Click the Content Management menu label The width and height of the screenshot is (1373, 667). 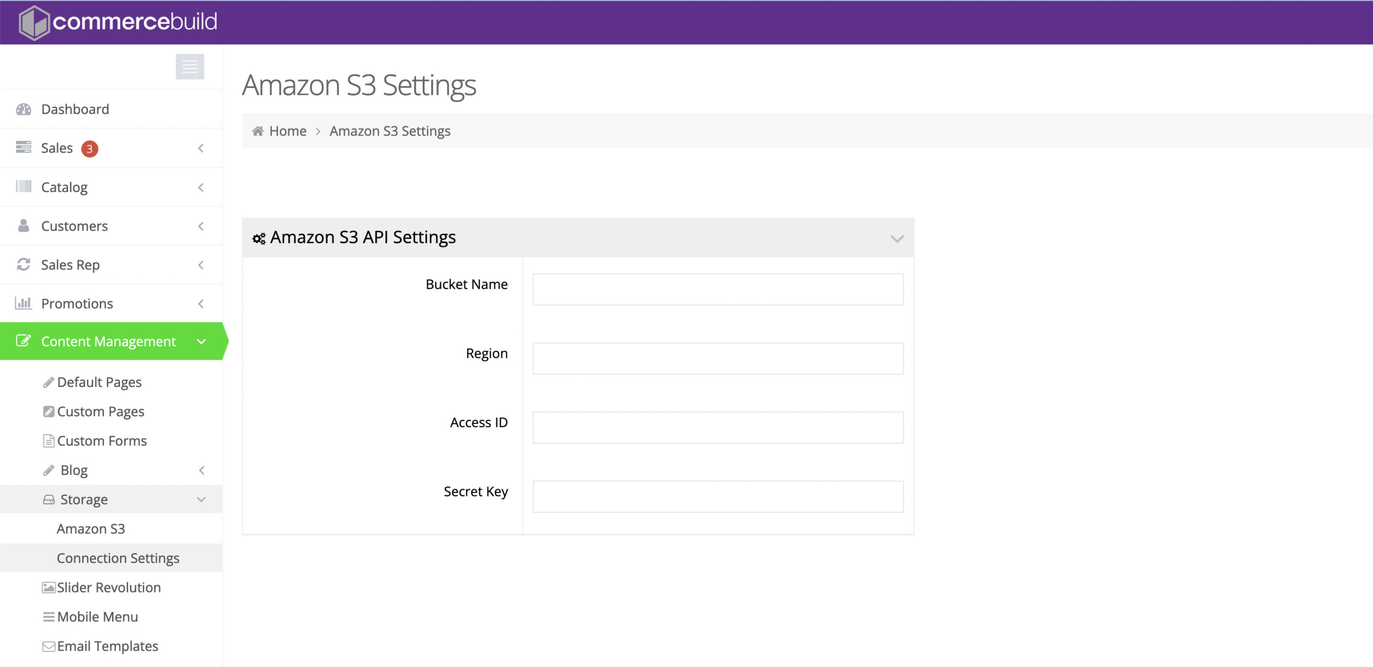[108, 342]
